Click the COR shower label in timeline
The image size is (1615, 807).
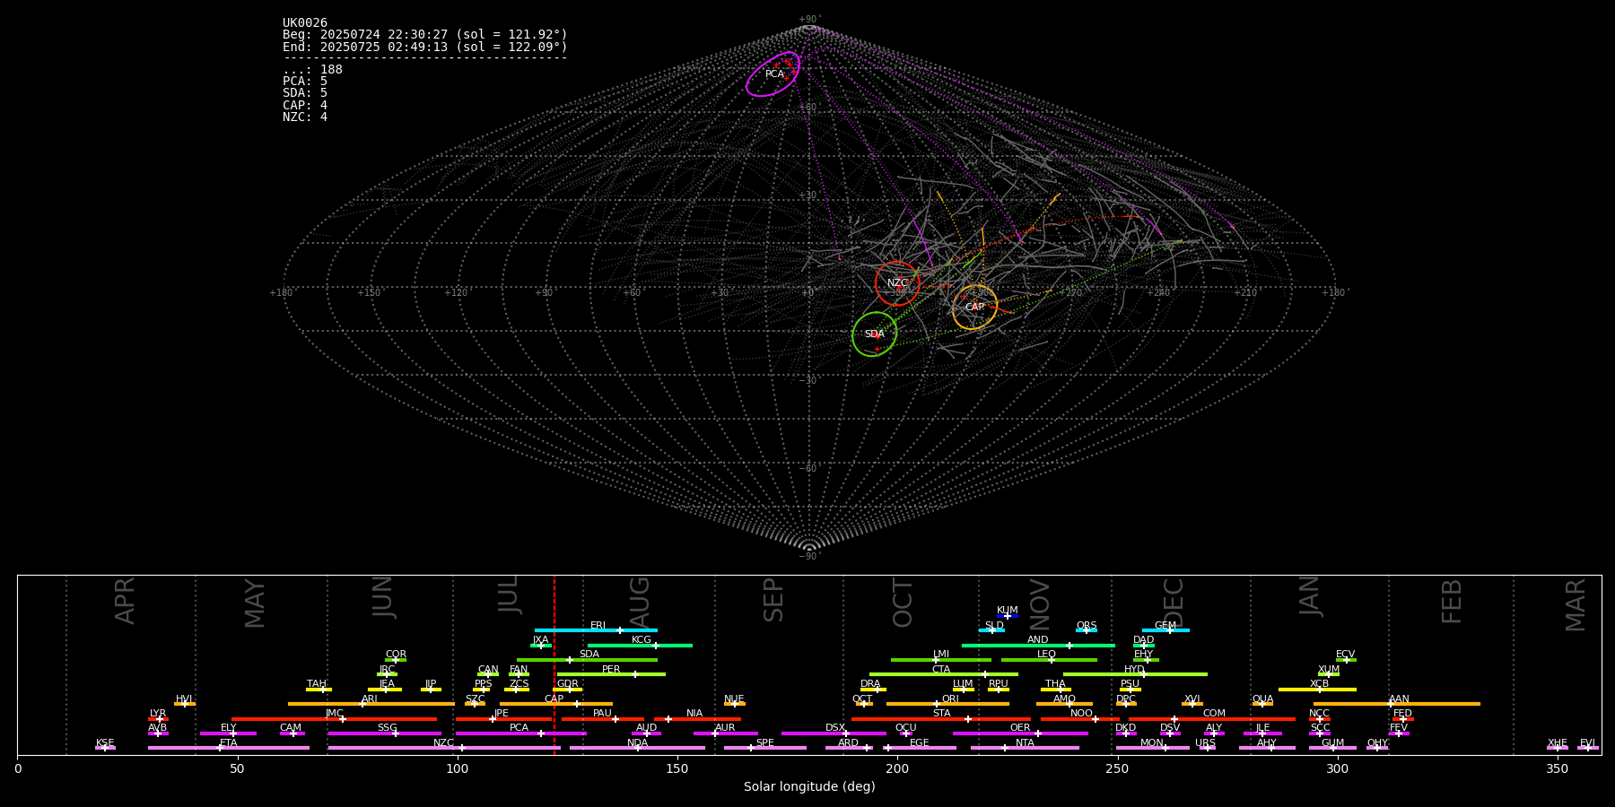point(396,655)
